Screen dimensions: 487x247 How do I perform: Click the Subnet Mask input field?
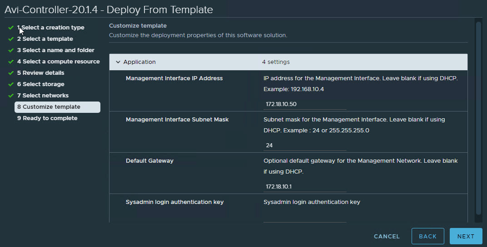304,145
